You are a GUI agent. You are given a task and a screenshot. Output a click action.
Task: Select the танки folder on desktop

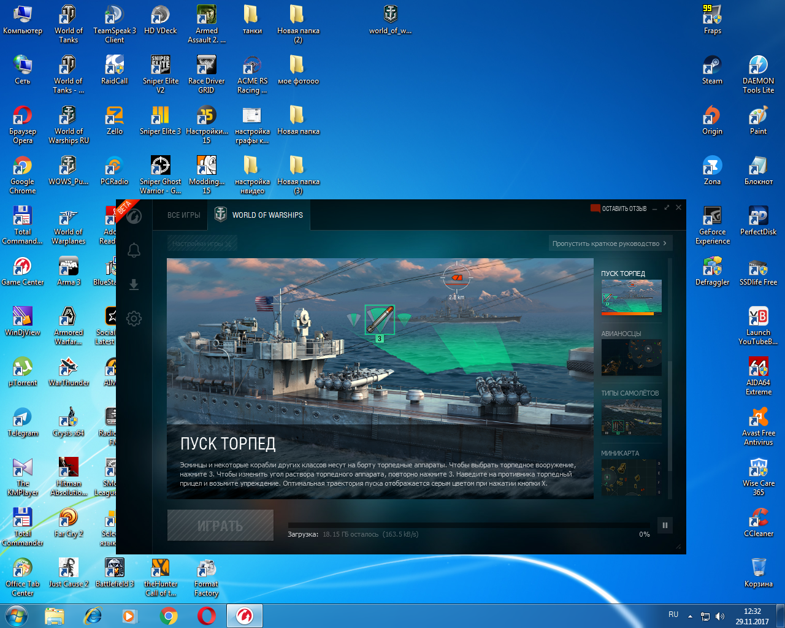(252, 20)
